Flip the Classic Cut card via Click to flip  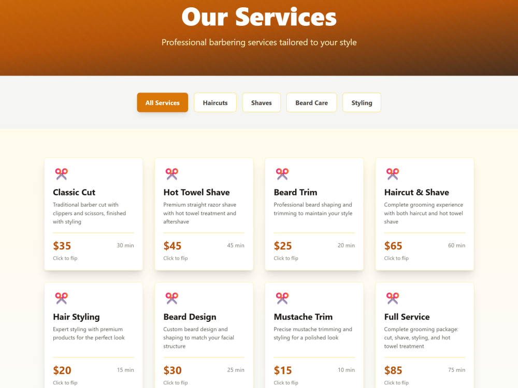65,258
